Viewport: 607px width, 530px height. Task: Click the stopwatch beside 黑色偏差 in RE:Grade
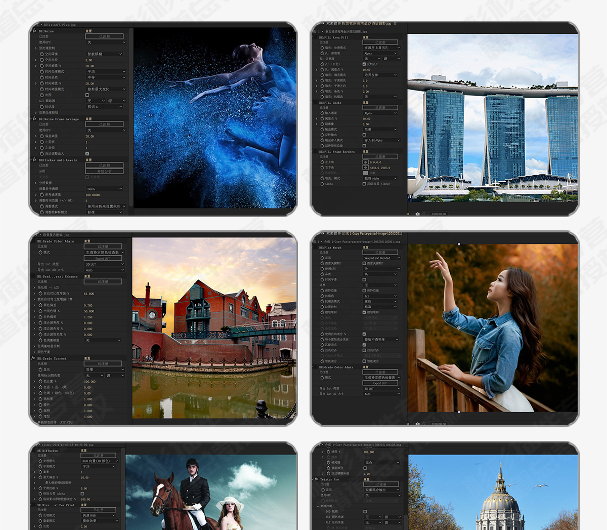coord(40,305)
